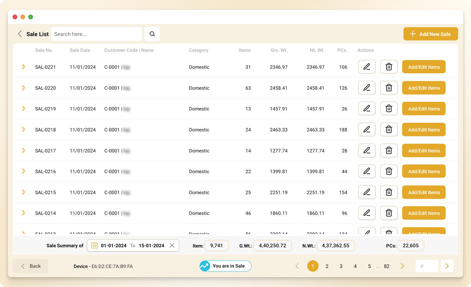Advance to next page using right chevron

click(402, 266)
